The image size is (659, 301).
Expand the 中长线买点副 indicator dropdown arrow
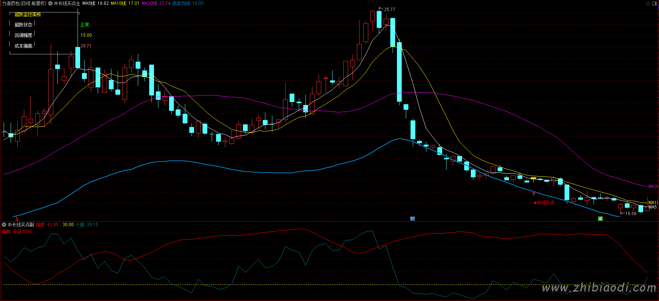(4, 225)
